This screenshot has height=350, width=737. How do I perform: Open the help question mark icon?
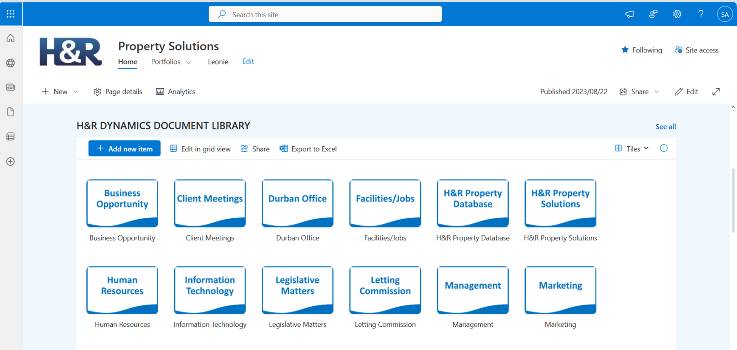701,14
